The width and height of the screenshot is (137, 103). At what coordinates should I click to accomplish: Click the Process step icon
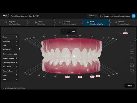pyautogui.click(x=116, y=23)
